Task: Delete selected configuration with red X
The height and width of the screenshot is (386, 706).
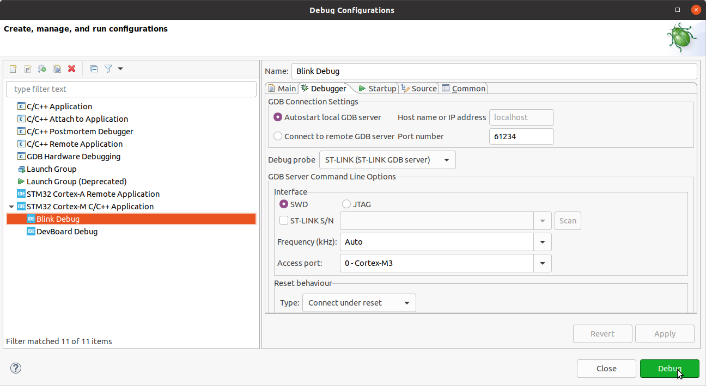Action: (71, 69)
